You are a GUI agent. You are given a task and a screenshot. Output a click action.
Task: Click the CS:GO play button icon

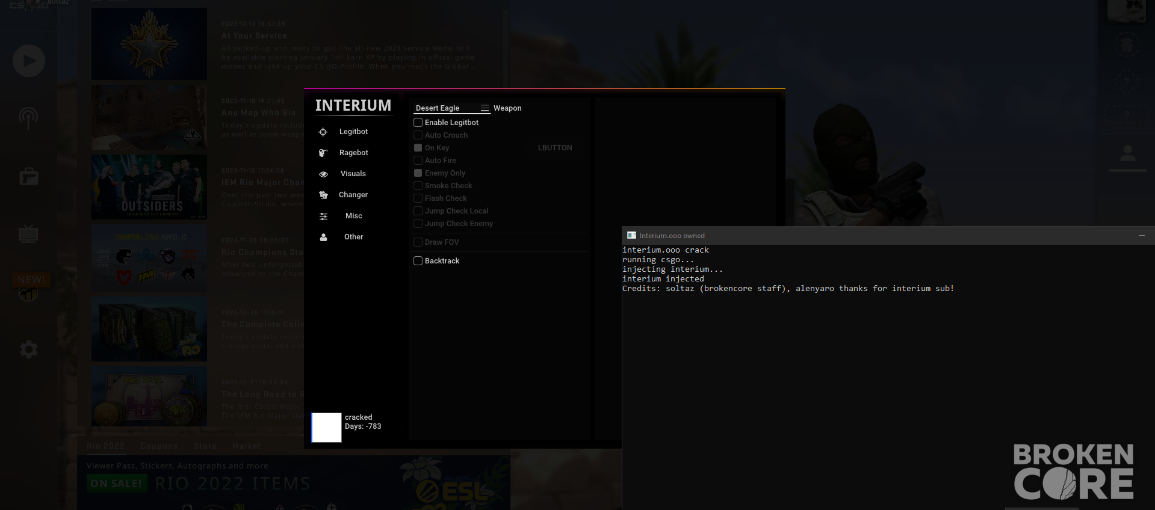29,61
